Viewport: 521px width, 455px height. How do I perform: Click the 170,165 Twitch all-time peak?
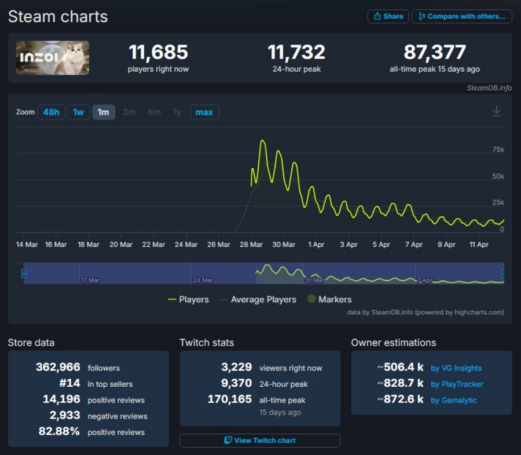(230, 399)
